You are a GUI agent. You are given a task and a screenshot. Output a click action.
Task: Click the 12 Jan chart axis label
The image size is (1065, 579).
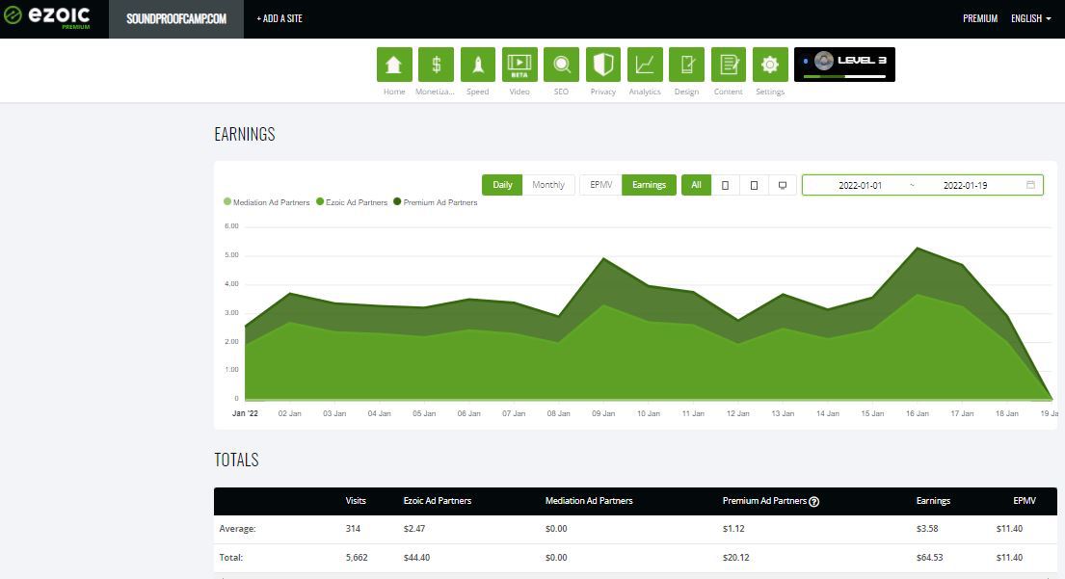(x=737, y=413)
